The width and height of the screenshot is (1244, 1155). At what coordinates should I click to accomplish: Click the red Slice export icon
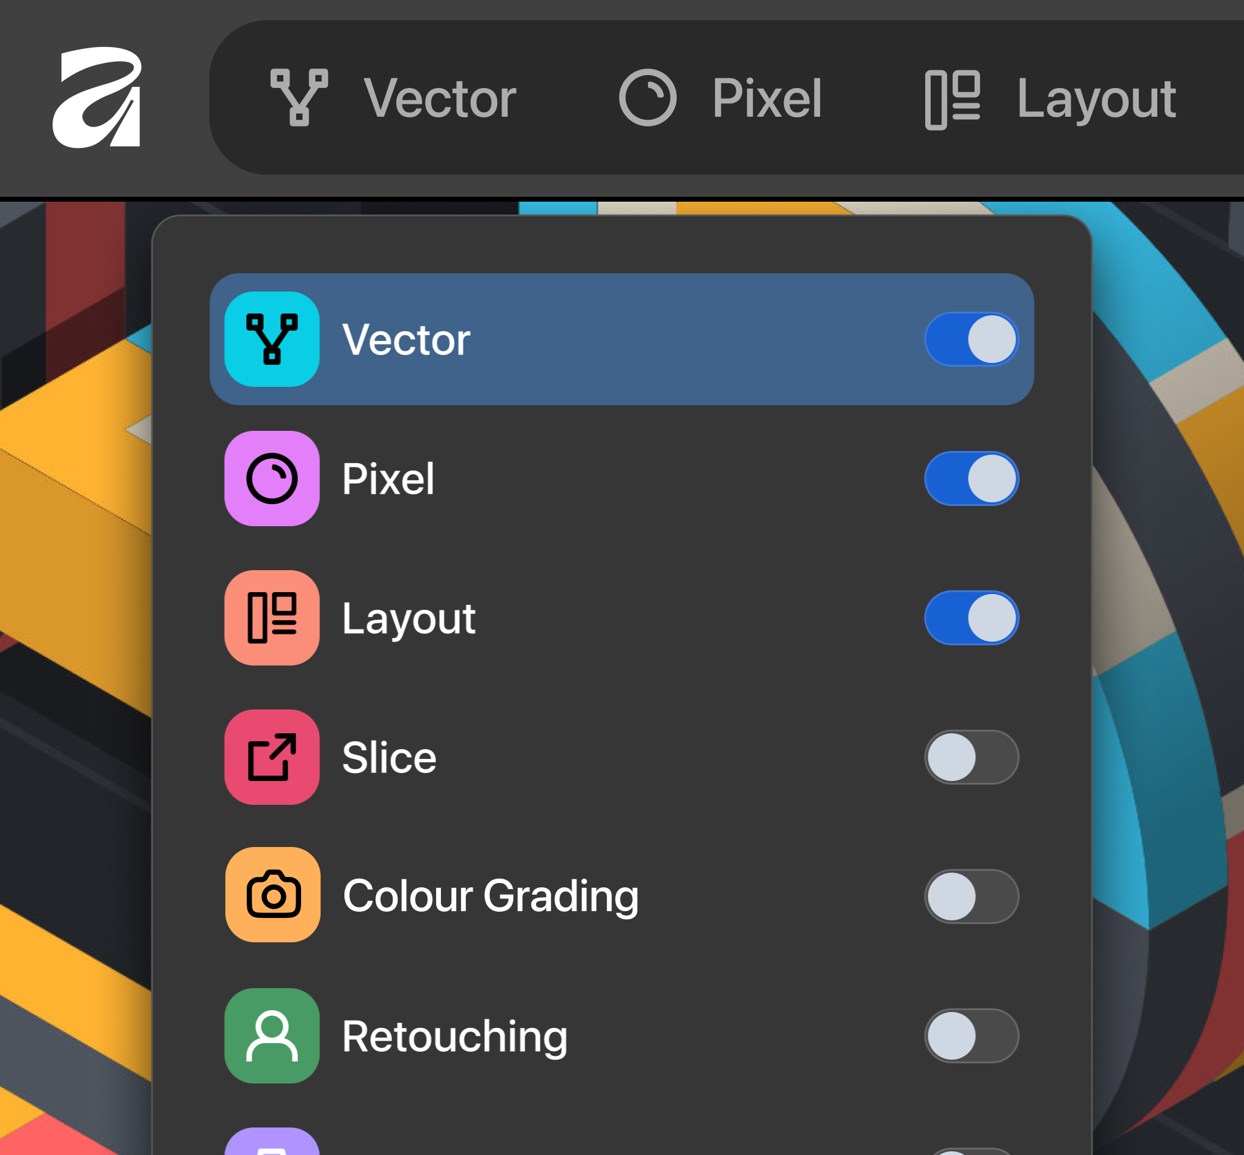pyautogui.click(x=272, y=757)
